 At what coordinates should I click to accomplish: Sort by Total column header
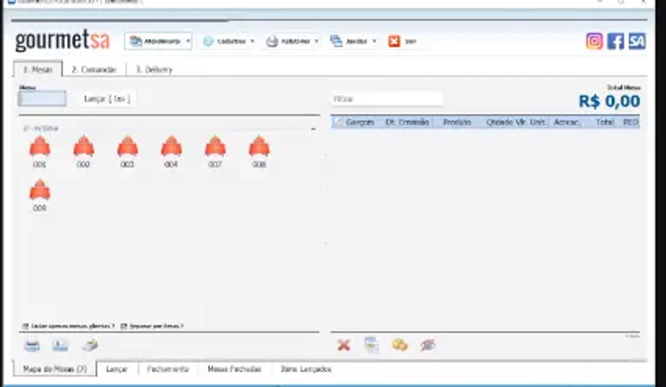tap(604, 122)
